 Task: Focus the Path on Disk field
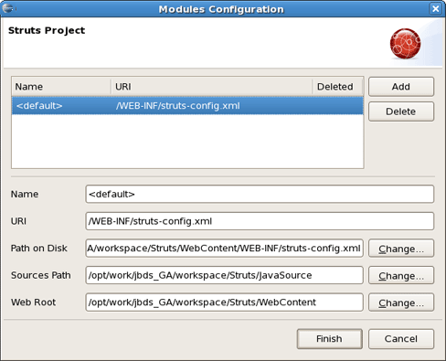click(224, 249)
